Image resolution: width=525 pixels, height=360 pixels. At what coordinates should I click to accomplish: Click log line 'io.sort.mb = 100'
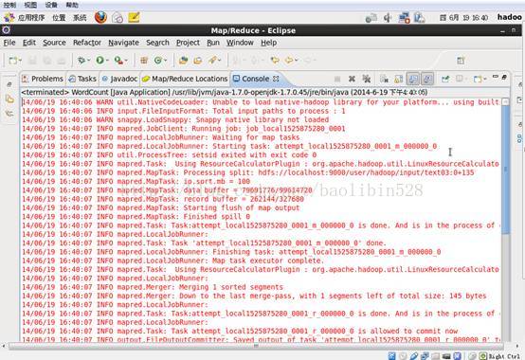point(217,181)
